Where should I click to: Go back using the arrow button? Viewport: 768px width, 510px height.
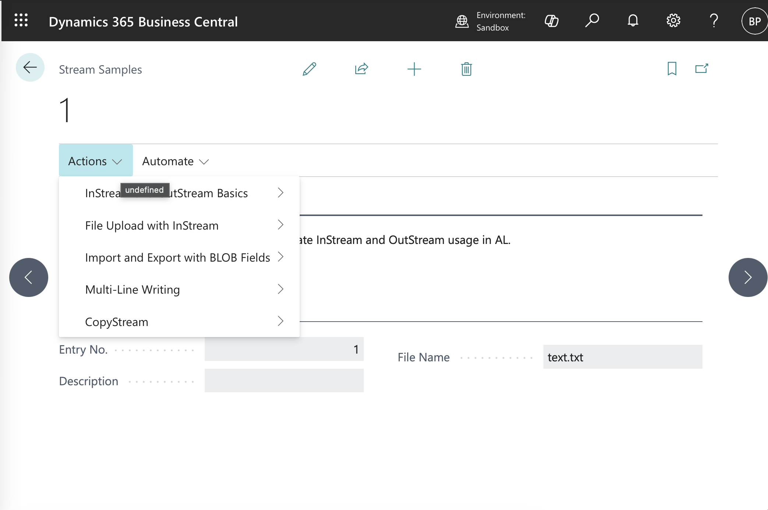point(30,67)
